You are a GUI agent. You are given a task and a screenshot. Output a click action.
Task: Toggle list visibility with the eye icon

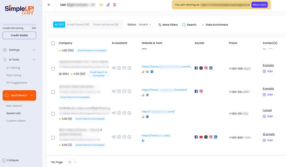pos(101,5)
